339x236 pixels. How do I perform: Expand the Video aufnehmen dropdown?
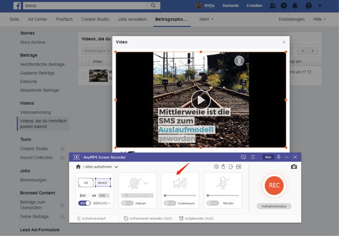point(116,167)
